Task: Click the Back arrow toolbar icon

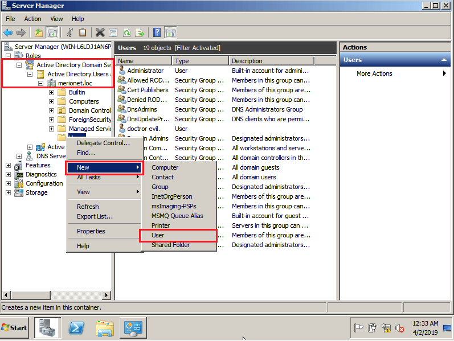Action: 8,32
